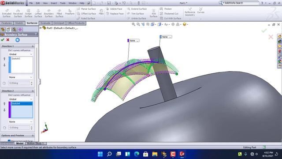Cancel the Boundary Surface with red X
282x159 pixels.
tap(8, 40)
